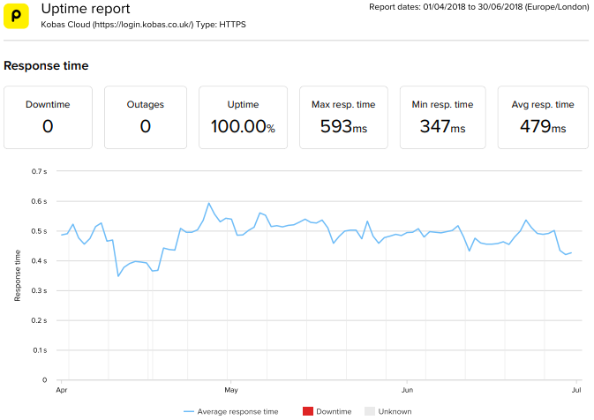The height and width of the screenshot is (420, 594).
Task: Select the Downtime stat card
Action: [x=48, y=116]
